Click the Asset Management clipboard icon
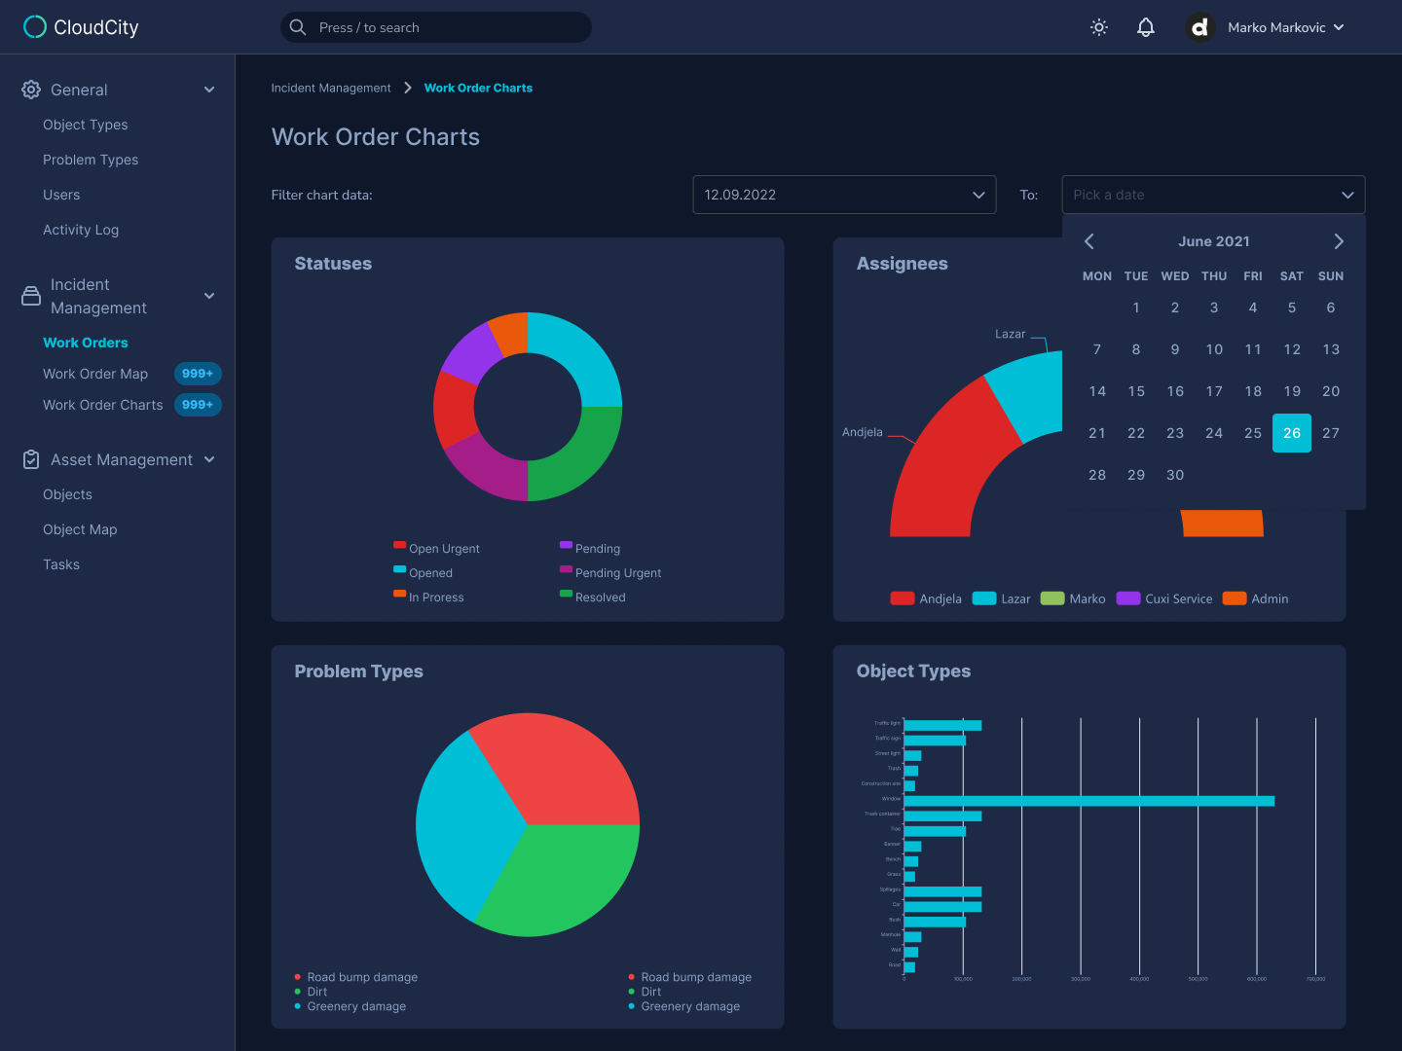 (x=30, y=458)
